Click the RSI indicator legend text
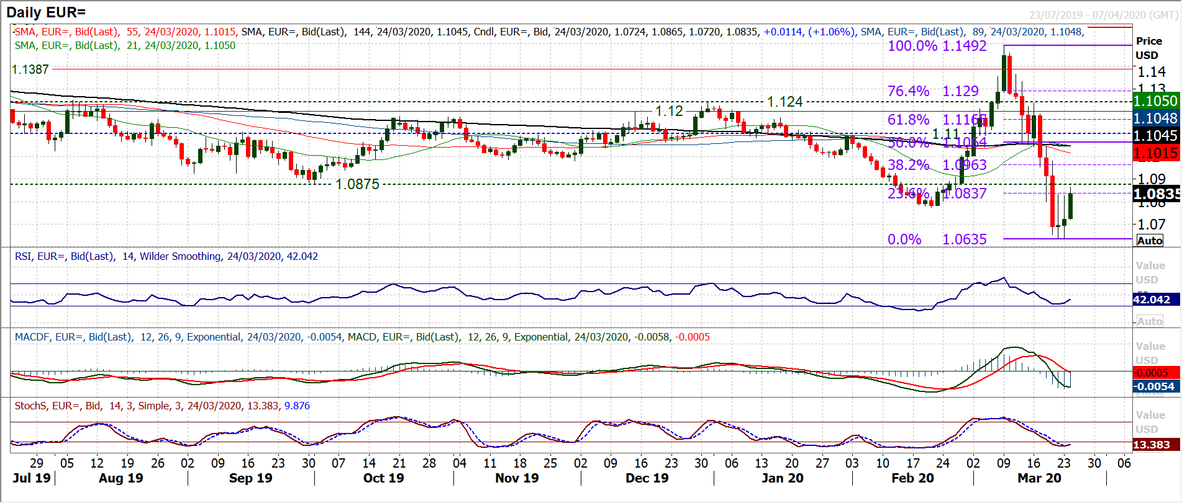 166,256
